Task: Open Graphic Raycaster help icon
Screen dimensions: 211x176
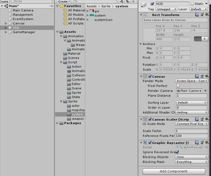Action: tap(197, 143)
